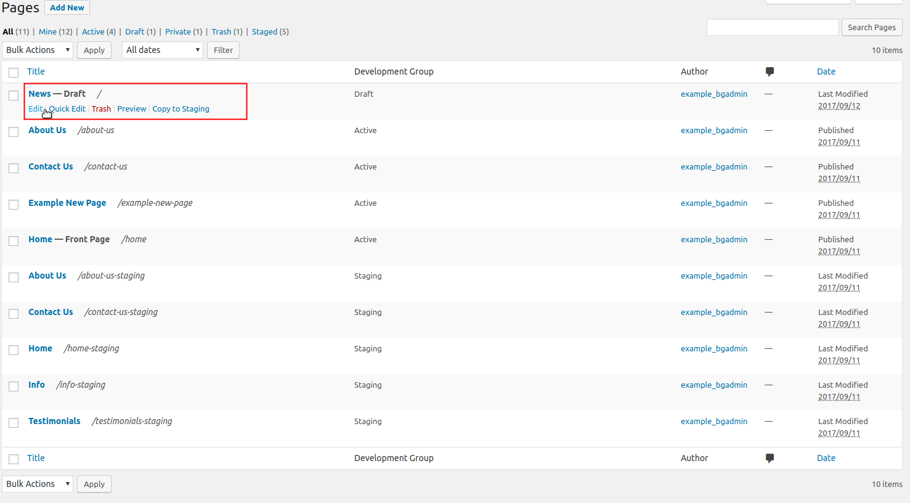Image resolution: width=910 pixels, height=503 pixels.
Task: Select all pages using the header checkbox
Action: tap(14, 73)
